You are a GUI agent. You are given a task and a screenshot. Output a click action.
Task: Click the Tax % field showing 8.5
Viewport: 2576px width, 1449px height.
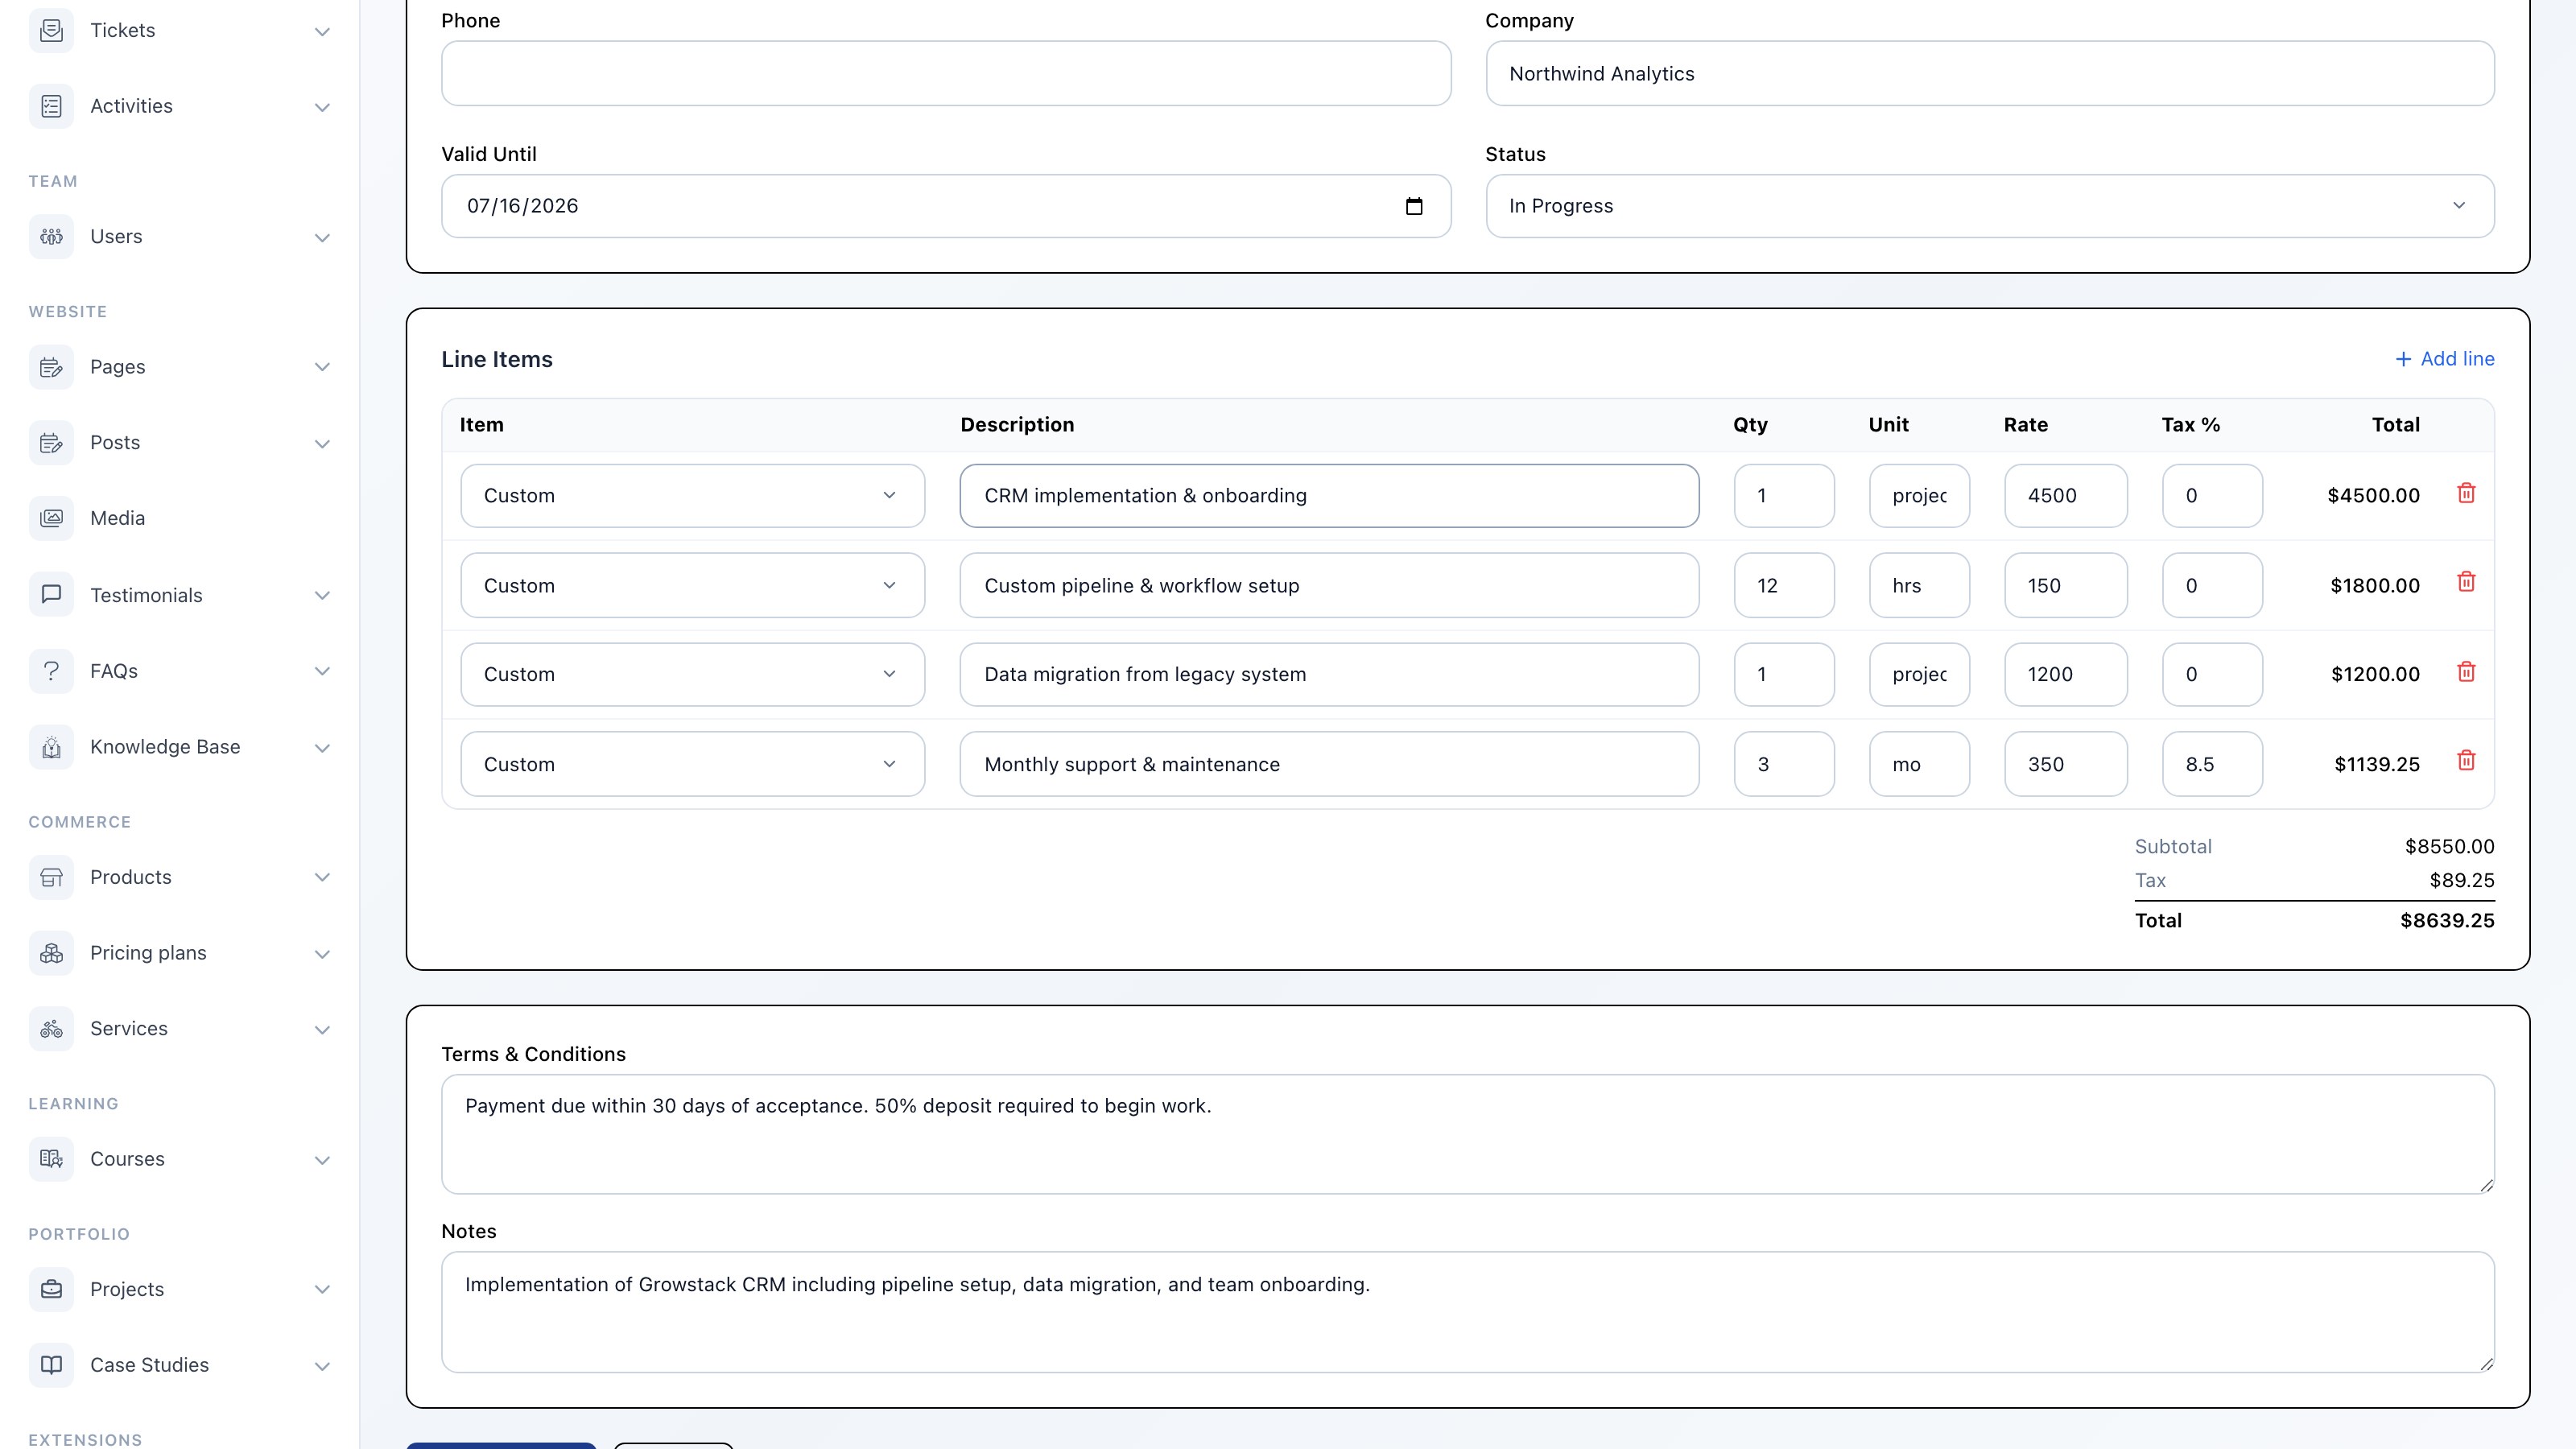[2212, 764]
